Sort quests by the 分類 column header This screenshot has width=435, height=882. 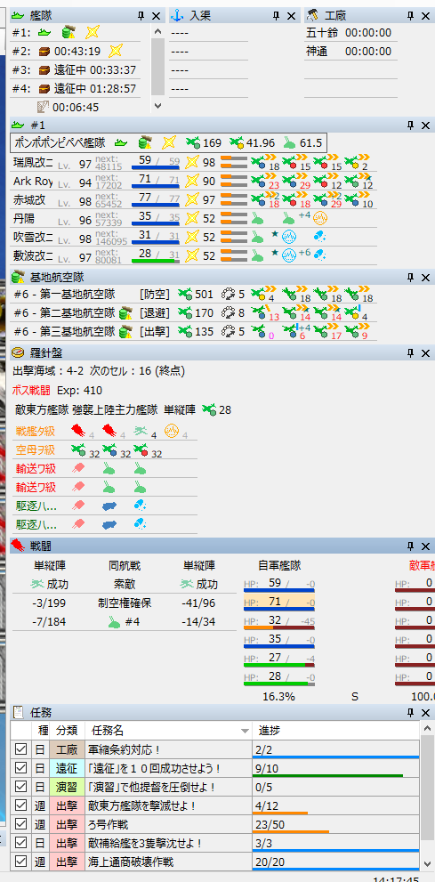tap(67, 731)
